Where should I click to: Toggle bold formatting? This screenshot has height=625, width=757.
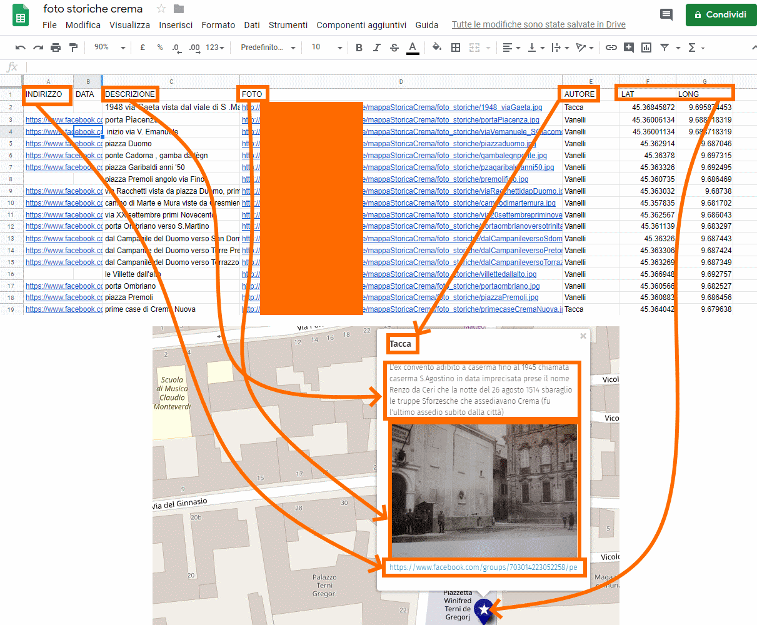359,47
